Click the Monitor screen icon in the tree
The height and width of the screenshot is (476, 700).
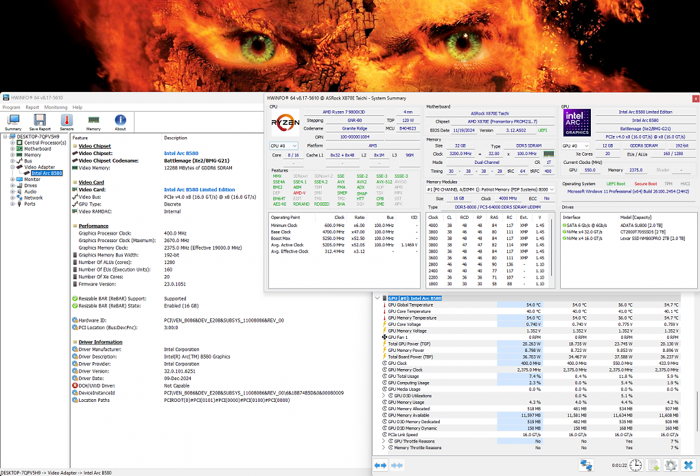[20, 179]
